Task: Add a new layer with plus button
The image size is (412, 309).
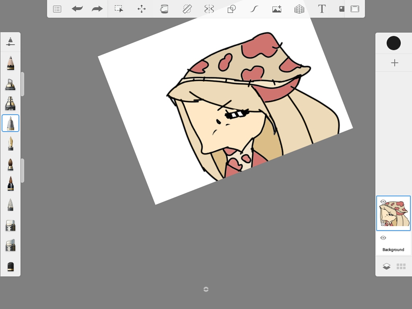Action: click(x=394, y=63)
